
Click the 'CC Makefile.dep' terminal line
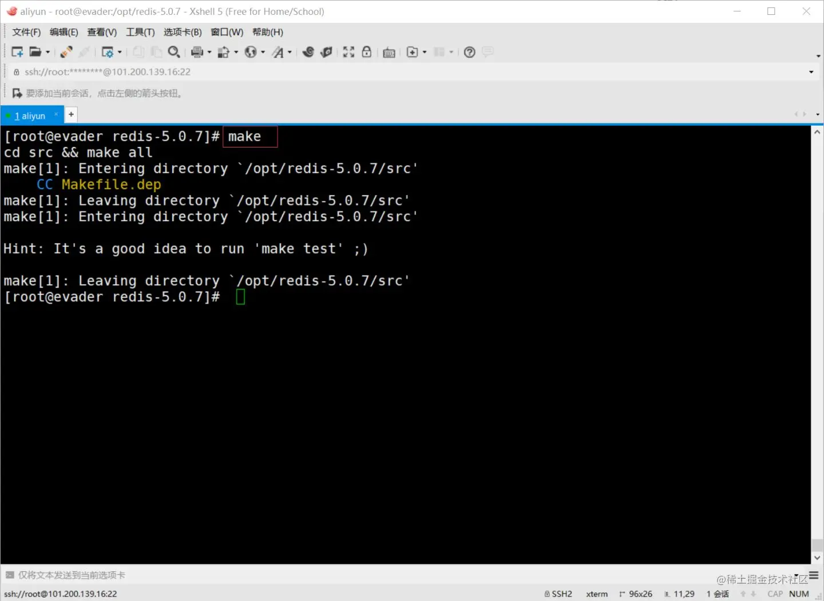coord(99,185)
